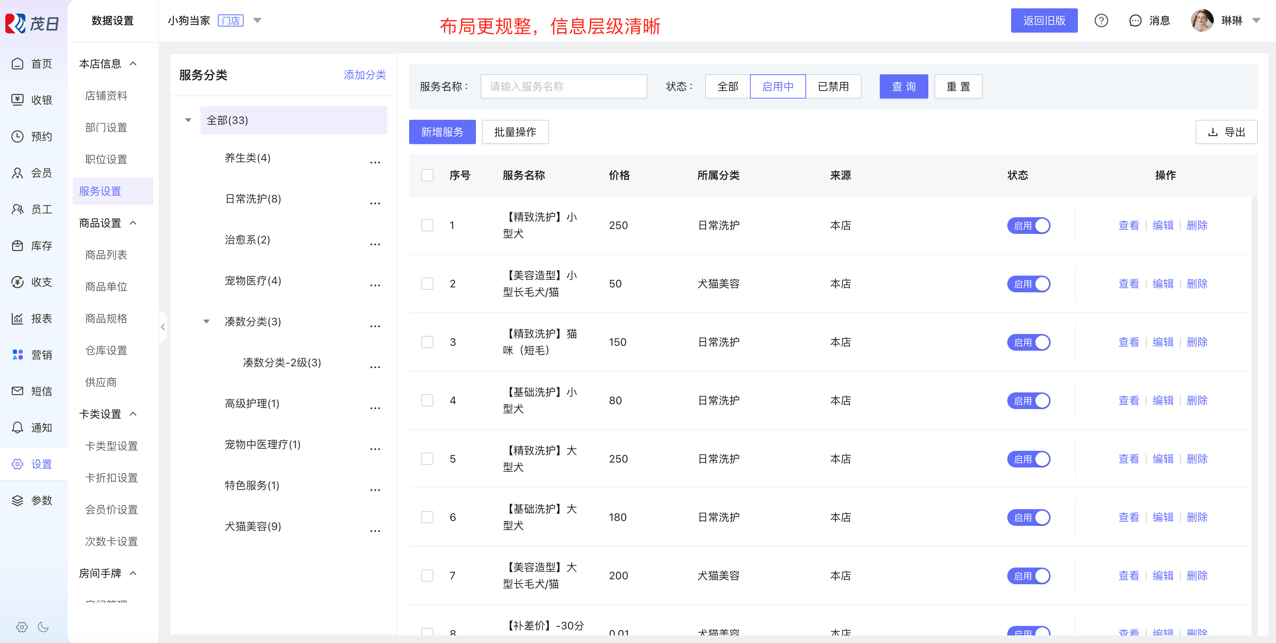Image resolution: width=1276 pixels, height=643 pixels.
Task: Open the 报表 chart icon
Action: [17, 318]
